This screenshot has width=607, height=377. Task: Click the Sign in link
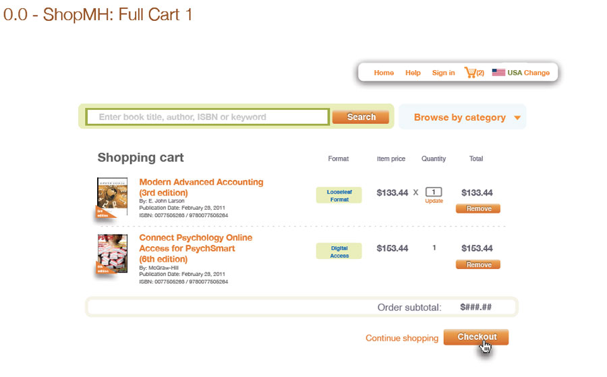tap(443, 73)
